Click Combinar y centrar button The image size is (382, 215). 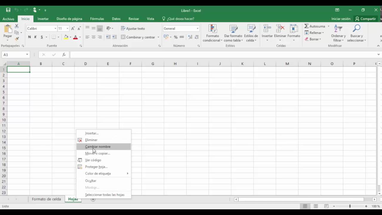tap(138, 37)
